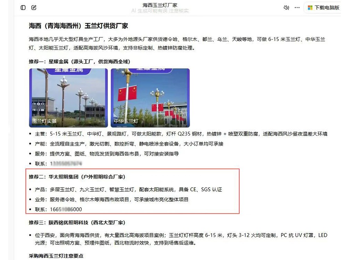This screenshot has height=260, width=347.
Task: Open the 中华玉兰灯 photo thumbnail
Action: pyautogui.click(x=150, y=98)
